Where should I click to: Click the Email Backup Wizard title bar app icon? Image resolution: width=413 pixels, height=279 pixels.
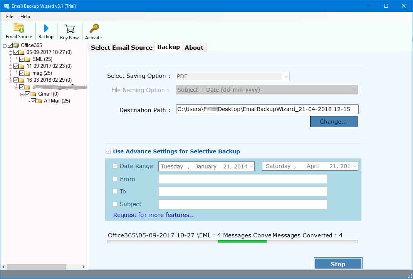(x=6, y=6)
